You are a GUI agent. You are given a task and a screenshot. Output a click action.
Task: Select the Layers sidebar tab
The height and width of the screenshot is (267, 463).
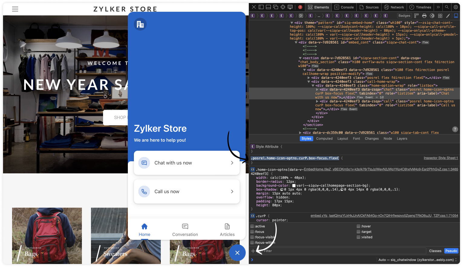tap(402, 139)
